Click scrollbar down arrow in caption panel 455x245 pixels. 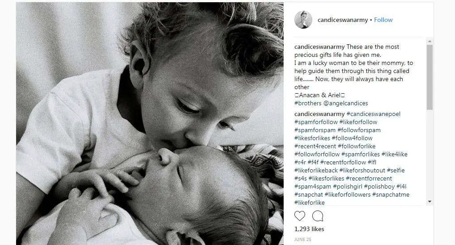click(x=430, y=202)
